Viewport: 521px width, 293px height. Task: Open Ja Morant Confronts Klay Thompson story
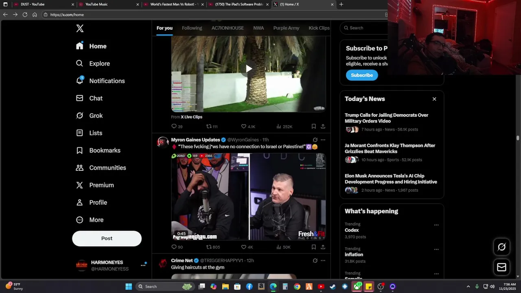[390, 149]
